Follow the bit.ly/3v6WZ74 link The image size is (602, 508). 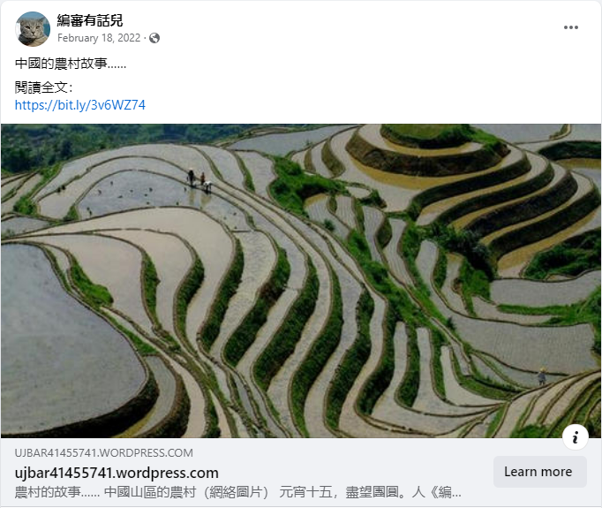pyautogui.click(x=79, y=105)
